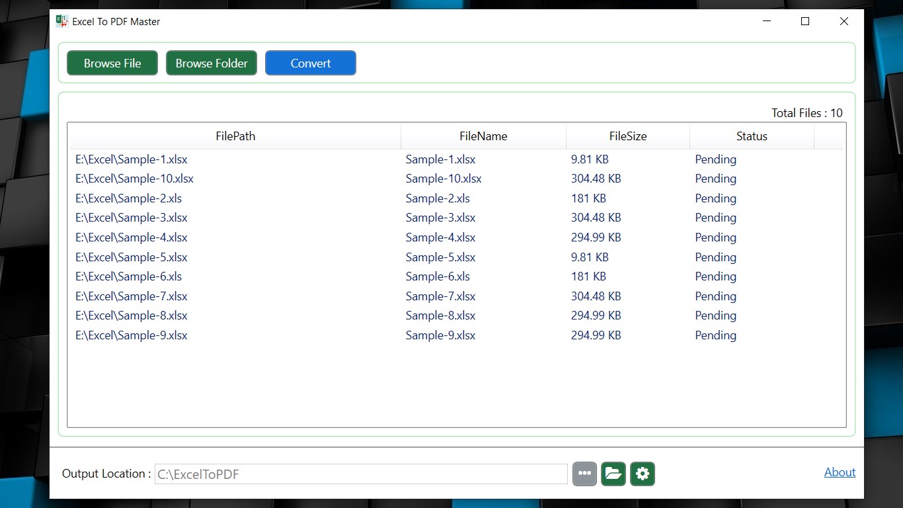Sort by the FileSize column header

(628, 136)
